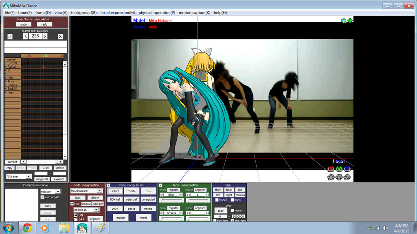Image resolution: width=417 pixels, height=234 pixels.
Task: Click the volume speaker tray icon
Action: pyautogui.click(x=385, y=228)
